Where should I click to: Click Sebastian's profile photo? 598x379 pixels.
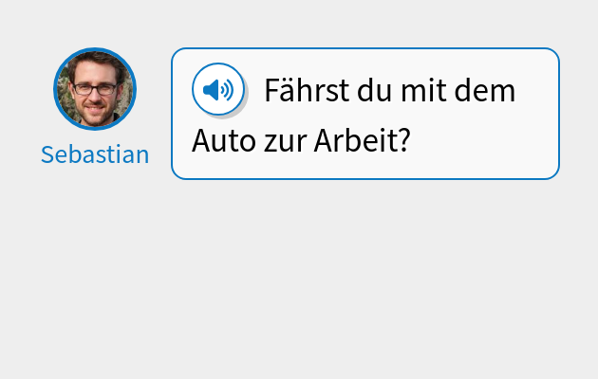[95, 89]
